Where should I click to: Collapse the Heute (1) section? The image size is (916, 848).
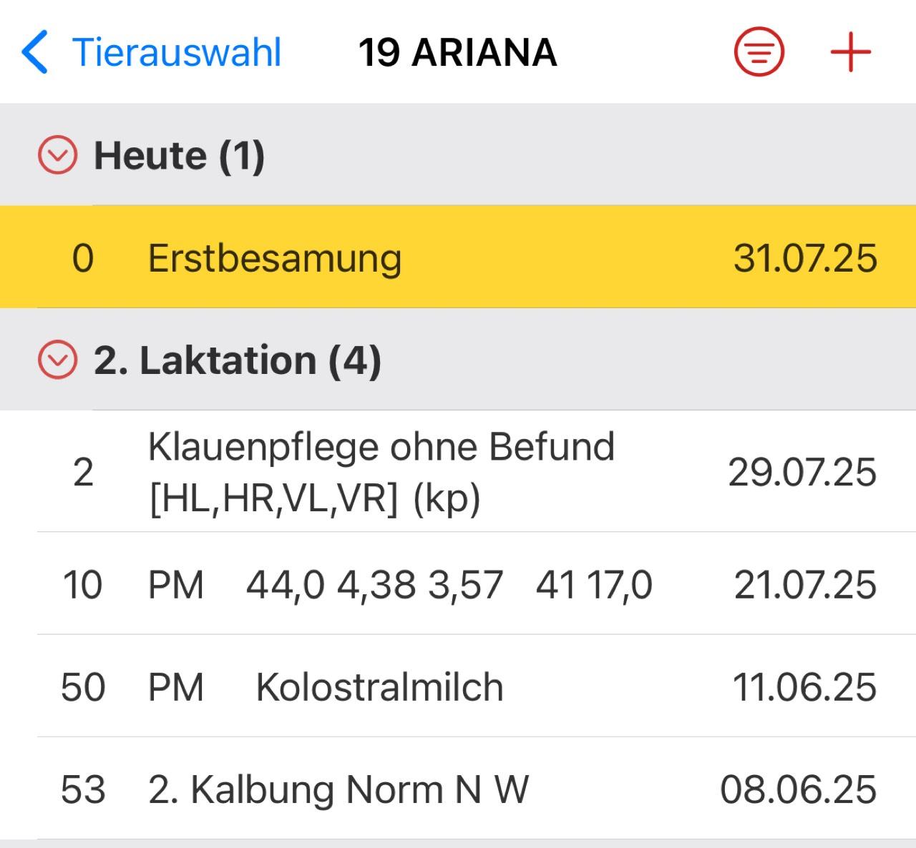[57, 155]
